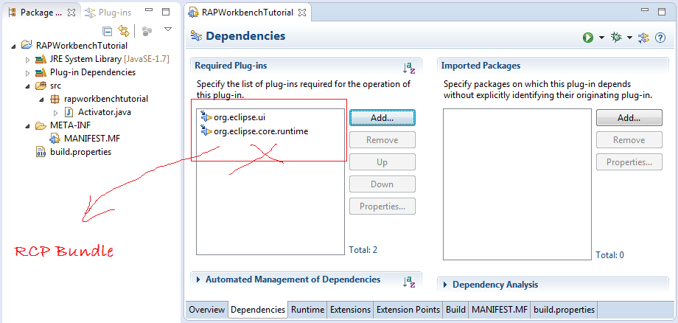Open the Extensions tab
The image size is (678, 323).
350,310
